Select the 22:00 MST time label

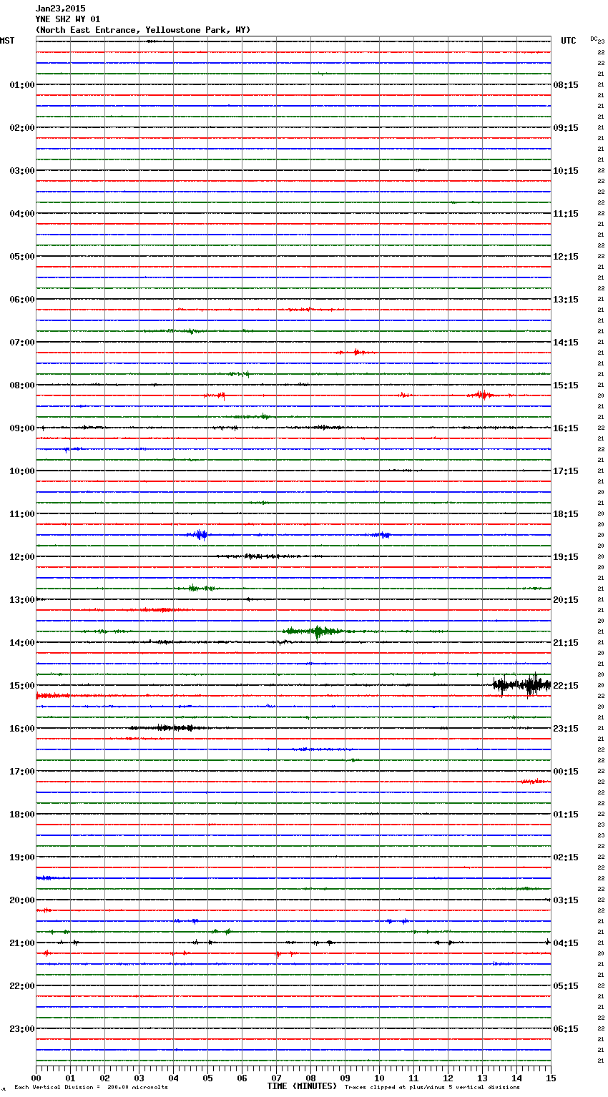22,986
